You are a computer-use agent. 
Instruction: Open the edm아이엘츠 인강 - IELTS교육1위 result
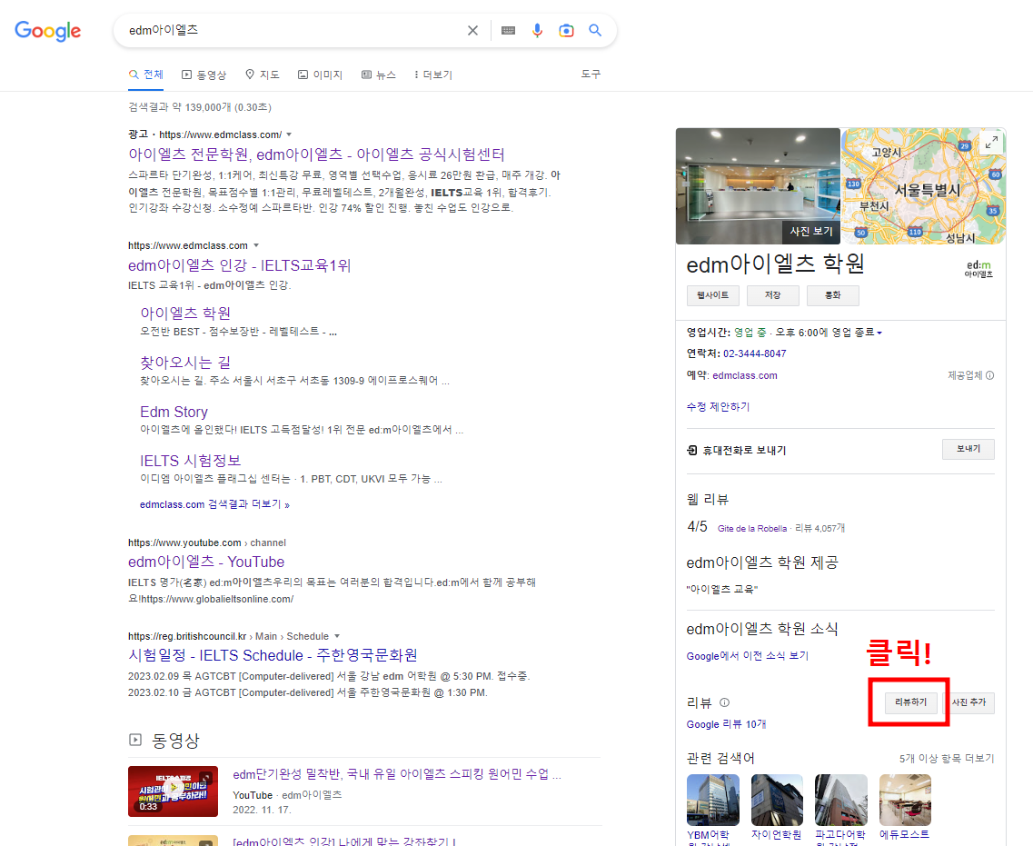240,265
